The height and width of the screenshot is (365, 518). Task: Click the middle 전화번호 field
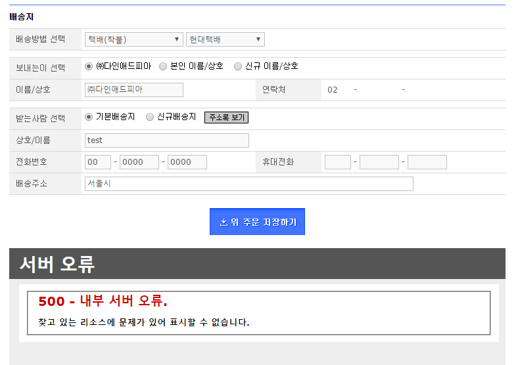139,162
